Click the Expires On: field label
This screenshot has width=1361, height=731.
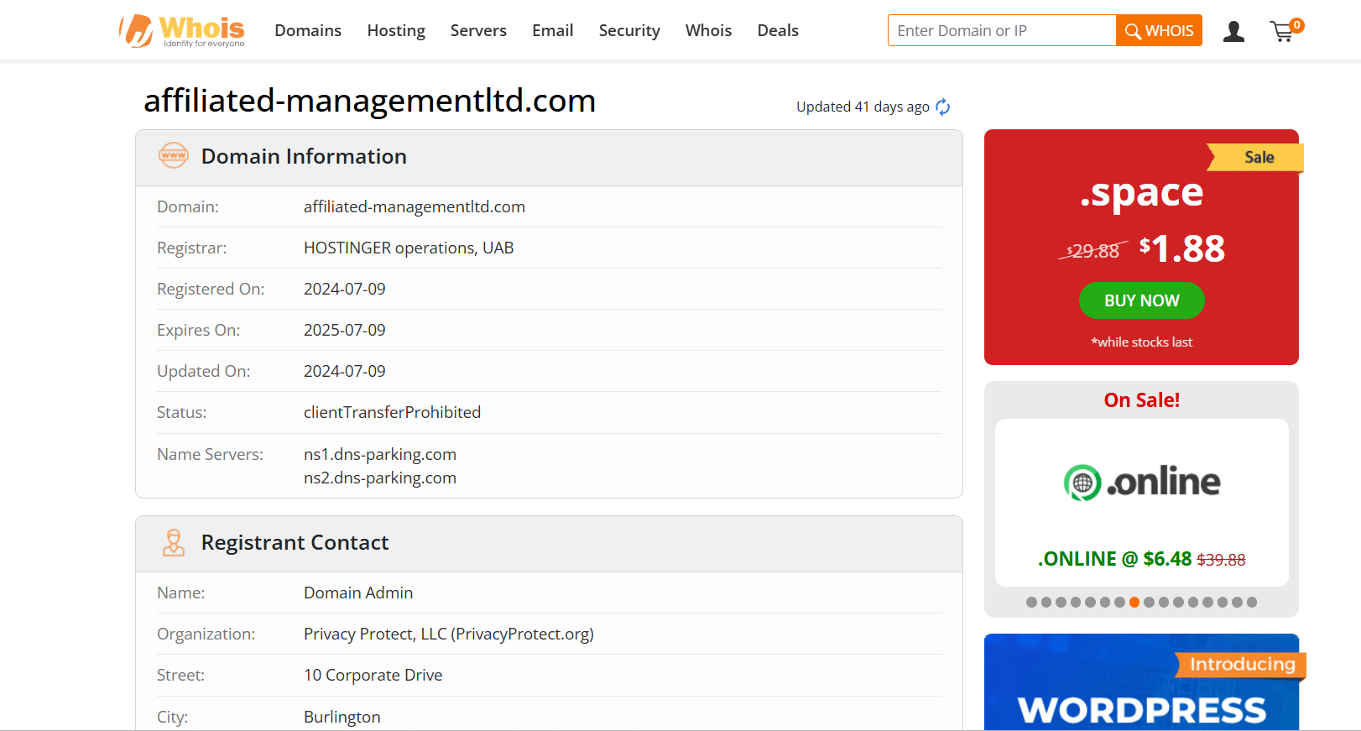pyautogui.click(x=198, y=330)
